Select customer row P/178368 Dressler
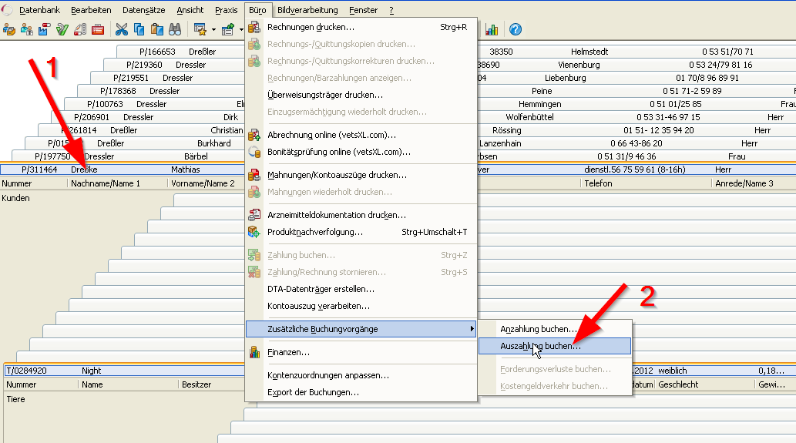This screenshot has width=796, height=443. [161, 92]
